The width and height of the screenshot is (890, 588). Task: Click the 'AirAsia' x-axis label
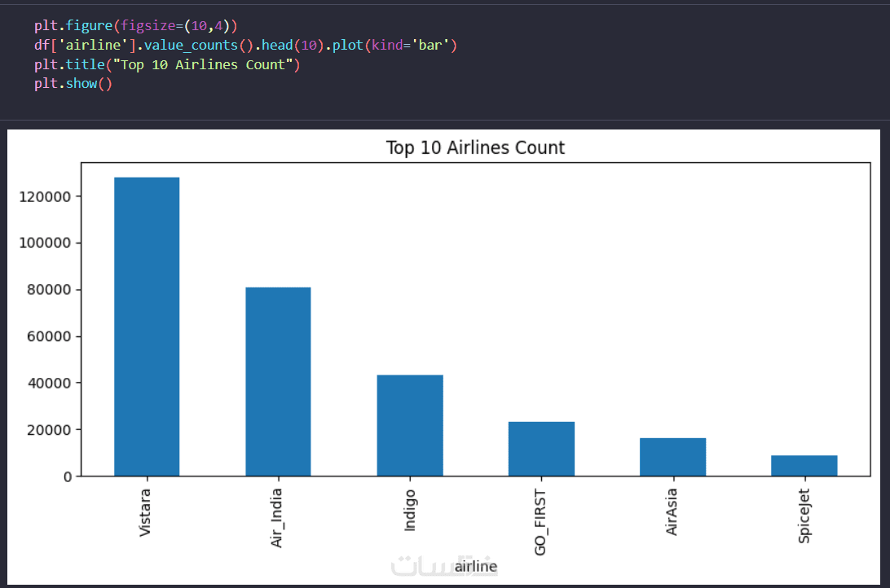[672, 512]
